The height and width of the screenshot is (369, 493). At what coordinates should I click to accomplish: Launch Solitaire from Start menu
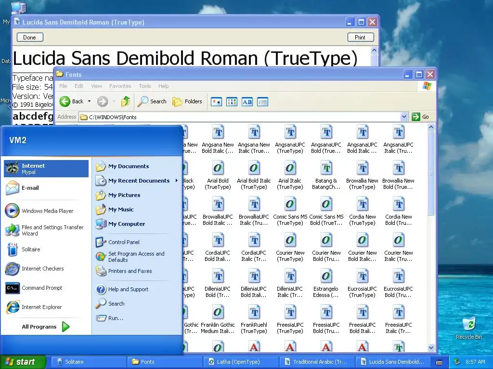point(46,249)
